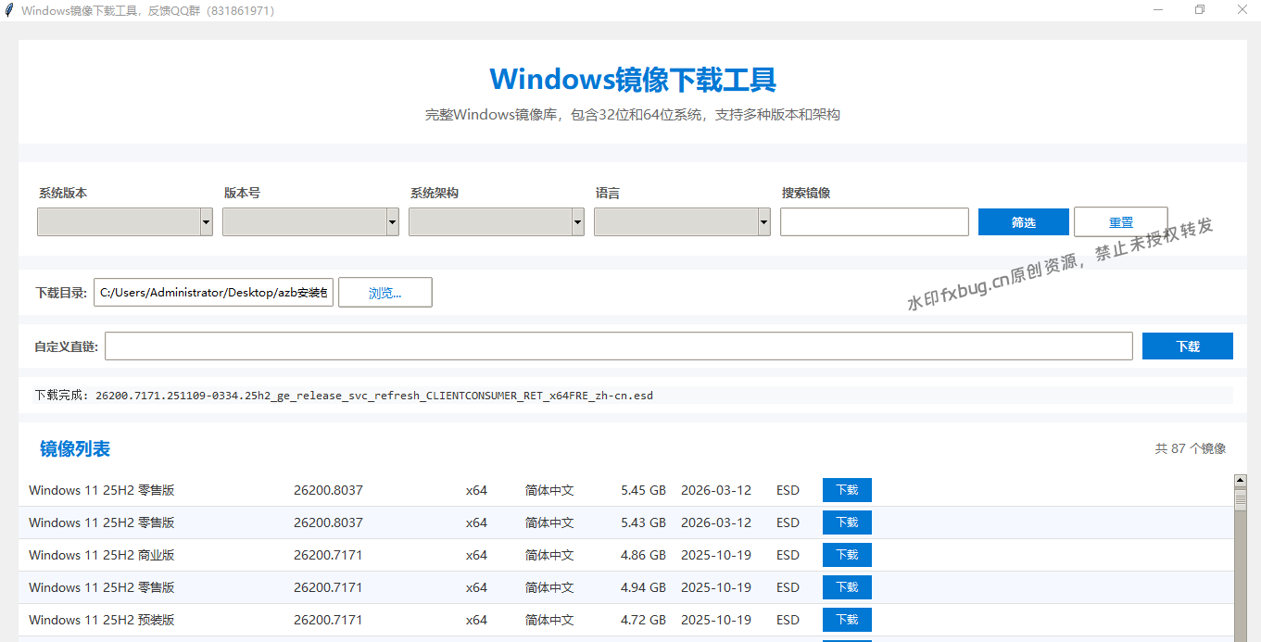Click the 筛选 button

tap(1024, 222)
